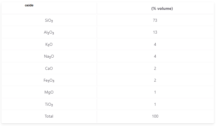Click the value 73 for SiO2
The height and width of the screenshot is (126, 218).
pos(155,20)
